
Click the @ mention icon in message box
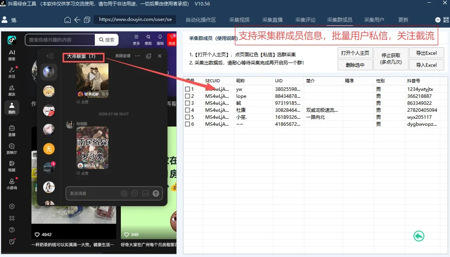click(x=124, y=193)
